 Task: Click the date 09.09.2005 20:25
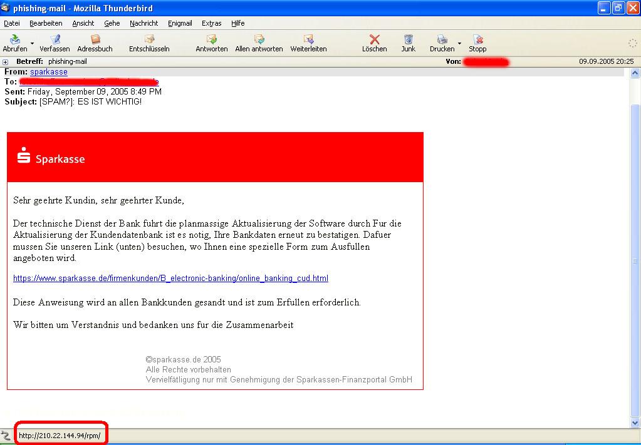[607, 61]
